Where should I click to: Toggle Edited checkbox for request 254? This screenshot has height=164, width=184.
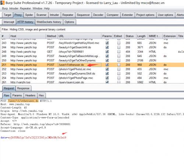119,78
